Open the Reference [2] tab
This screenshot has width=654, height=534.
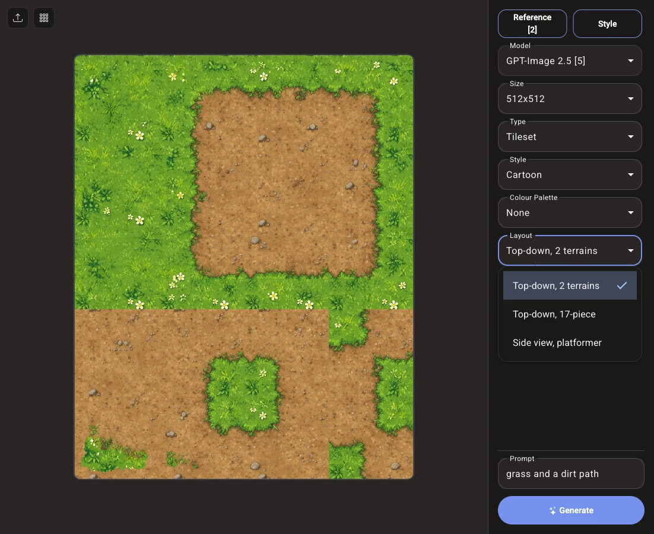tap(532, 24)
